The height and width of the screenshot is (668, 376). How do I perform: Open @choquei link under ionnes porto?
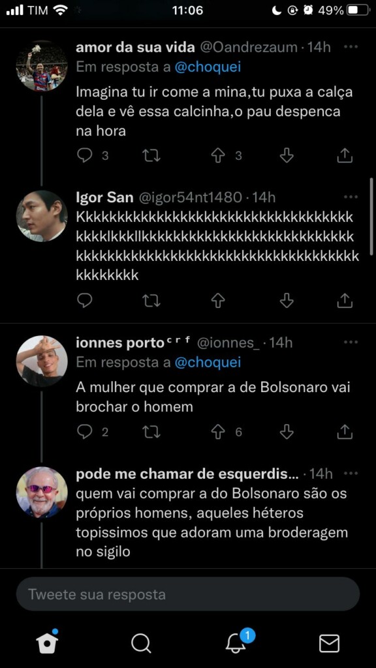tap(208, 362)
